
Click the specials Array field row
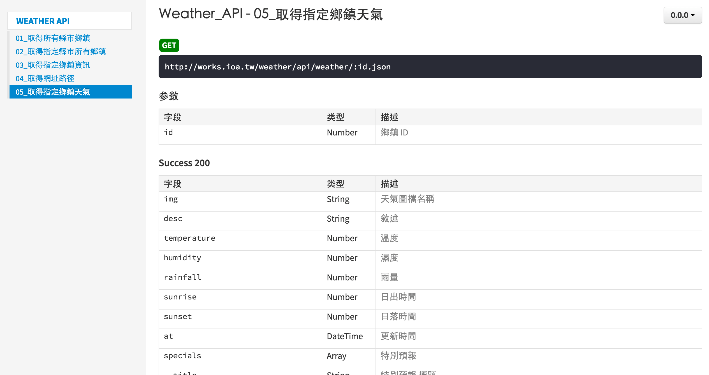tap(182, 356)
